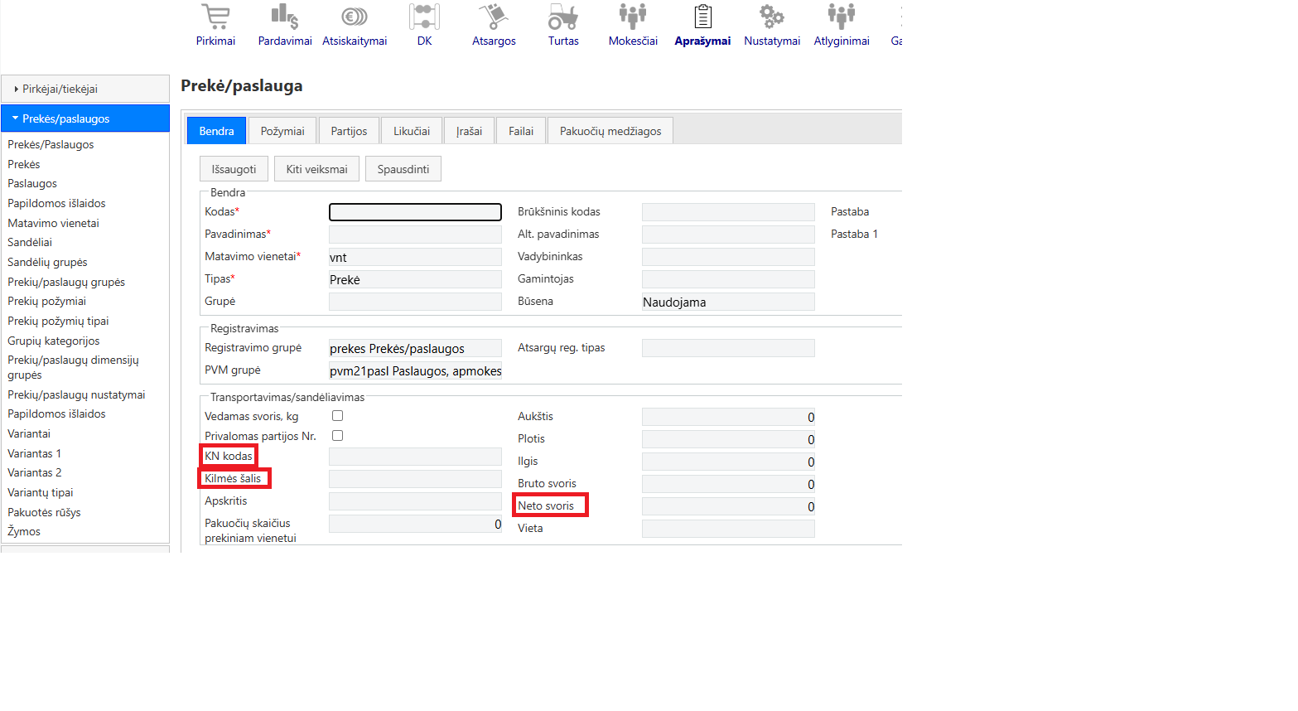Image resolution: width=1298 pixels, height=711 pixels.
Task: Open the Turtas tractor icon
Action: pyautogui.click(x=563, y=17)
